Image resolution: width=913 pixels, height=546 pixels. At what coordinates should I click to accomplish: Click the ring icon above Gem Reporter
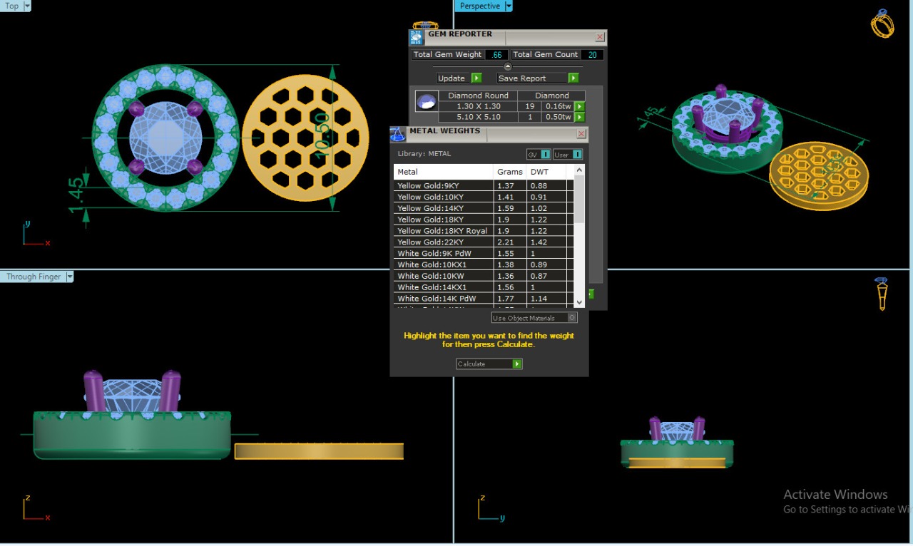(425, 26)
